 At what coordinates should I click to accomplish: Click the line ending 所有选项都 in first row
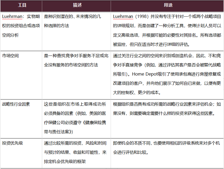(x=167, y=35)
